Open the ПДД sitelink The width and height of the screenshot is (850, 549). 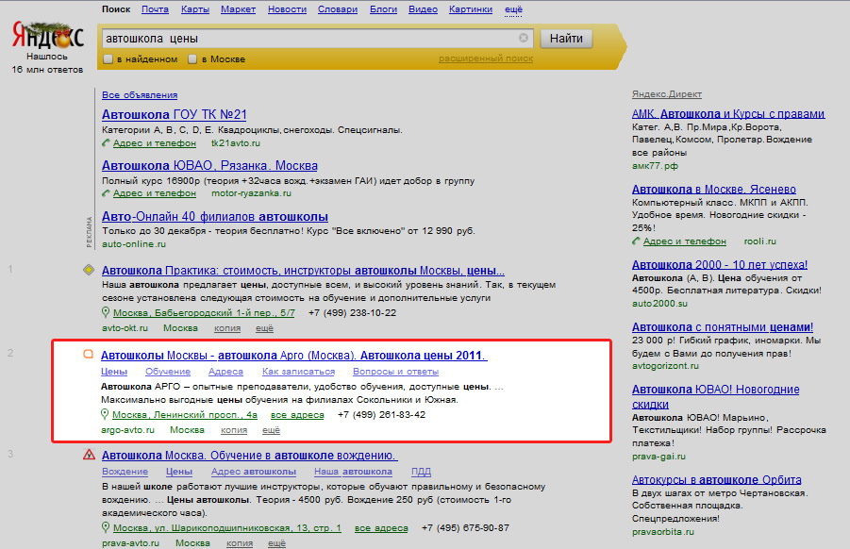(x=421, y=472)
